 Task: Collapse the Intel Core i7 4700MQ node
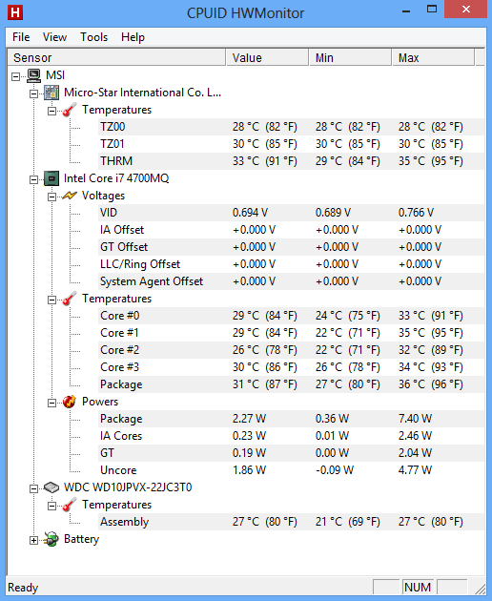pyautogui.click(x=33, y=179)
